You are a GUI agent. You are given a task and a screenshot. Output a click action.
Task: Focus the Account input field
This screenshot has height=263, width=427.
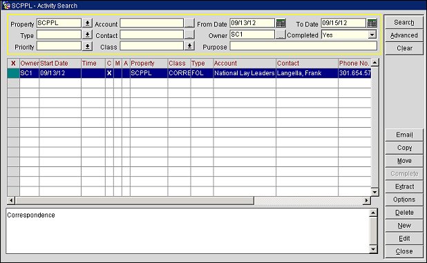click(x=152, y=23)
